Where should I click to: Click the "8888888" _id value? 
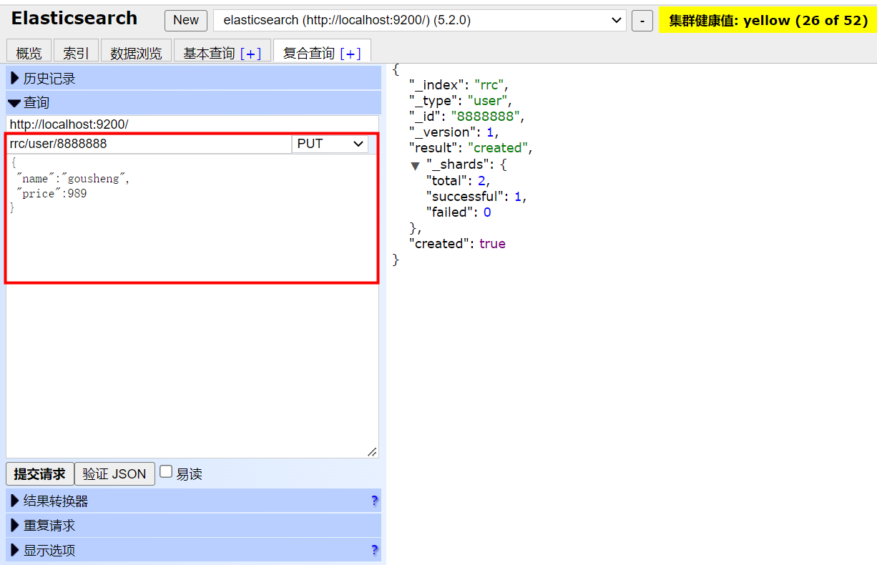click(485, 117)
